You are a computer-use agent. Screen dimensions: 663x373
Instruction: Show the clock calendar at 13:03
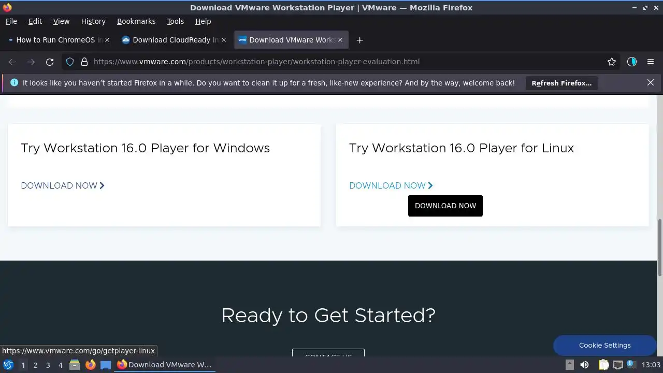pos(651,365)
